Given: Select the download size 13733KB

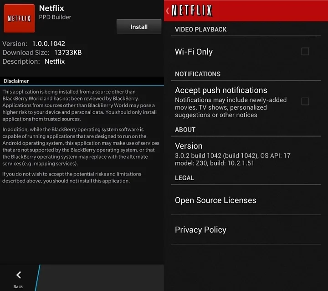Looking at the screenshot, I should click(x=68, y=53).
